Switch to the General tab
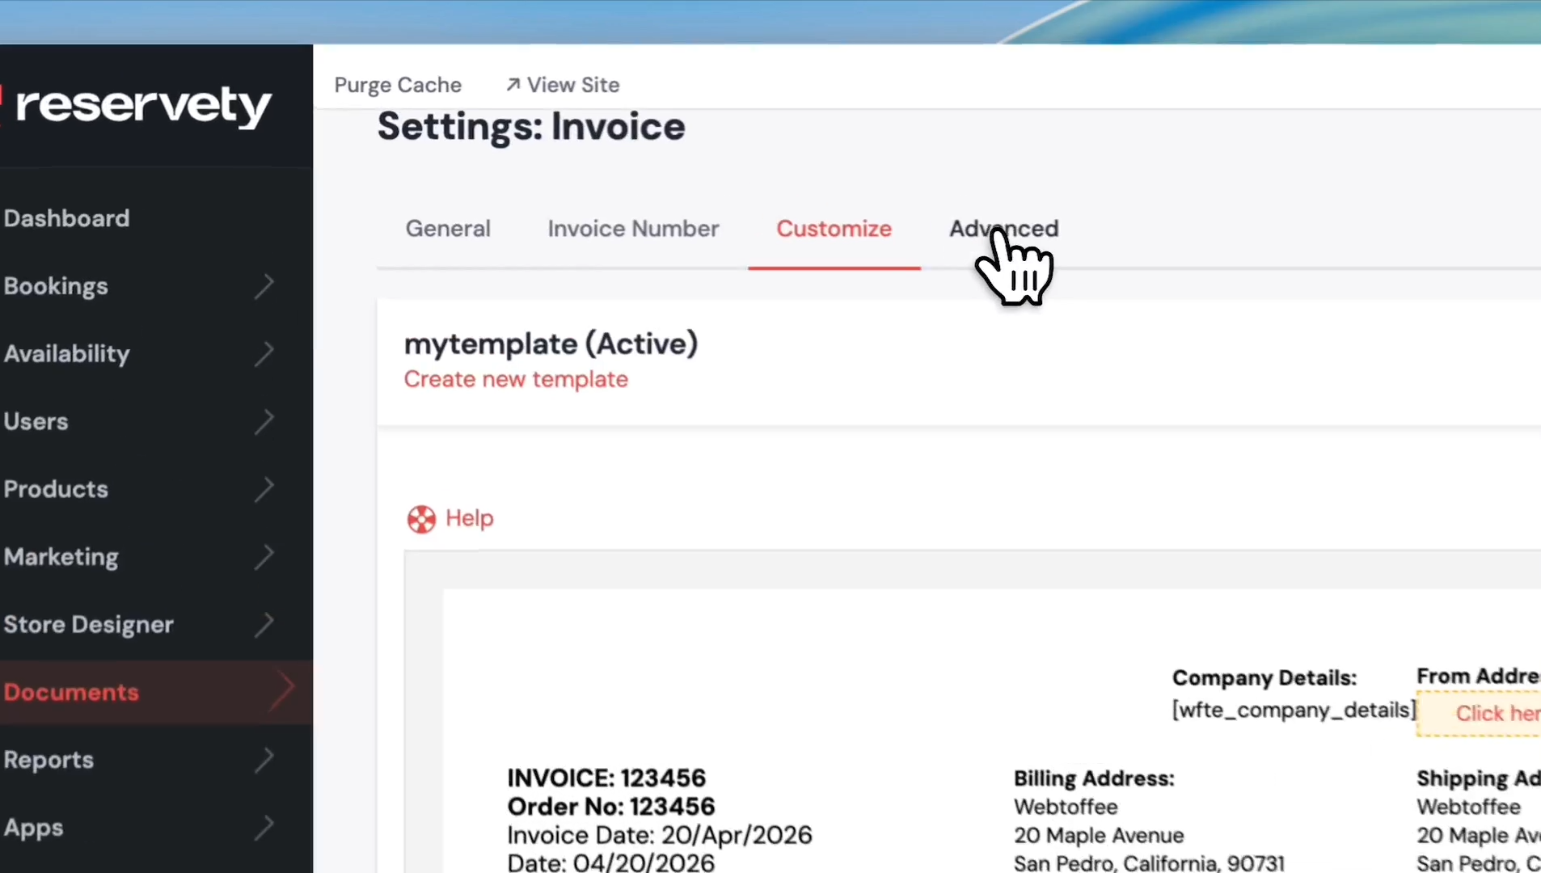The image size is (1541, 873). pos(448,229)
